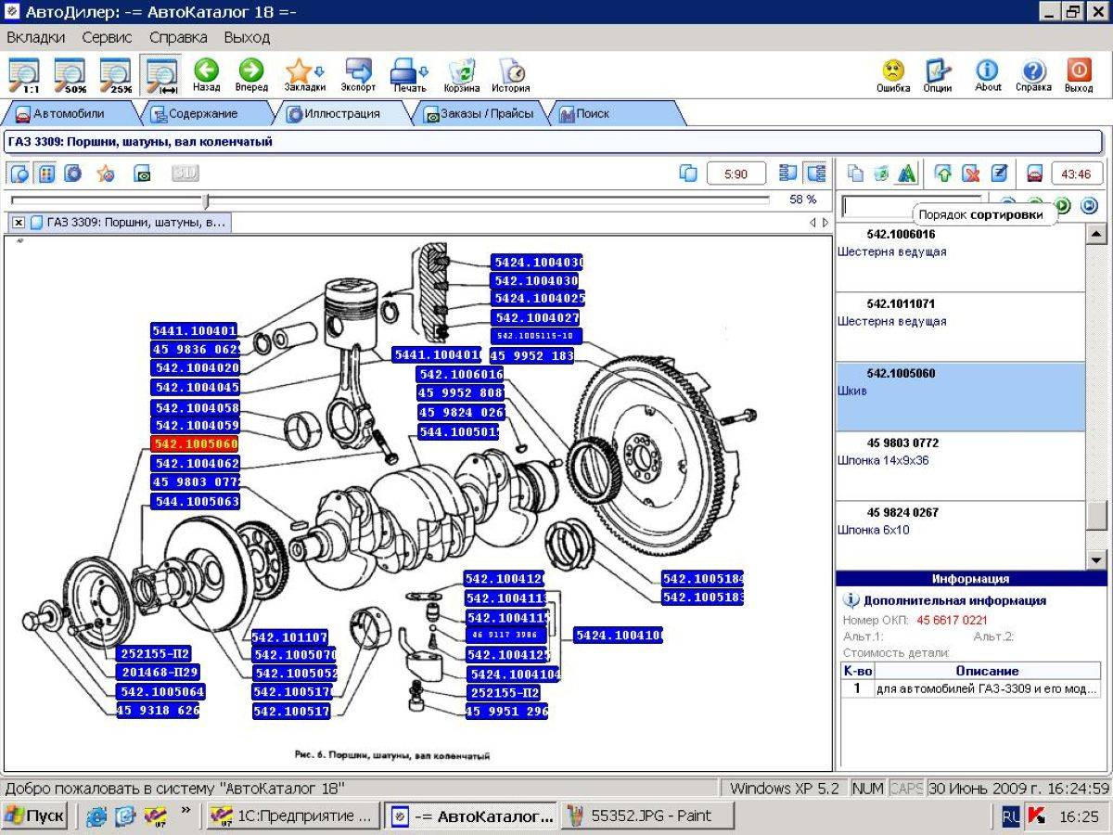Set zoom to 1:1 scale
Image resolution: width=1113 pixels, height=835 pixels.
[x=25, y=75]
